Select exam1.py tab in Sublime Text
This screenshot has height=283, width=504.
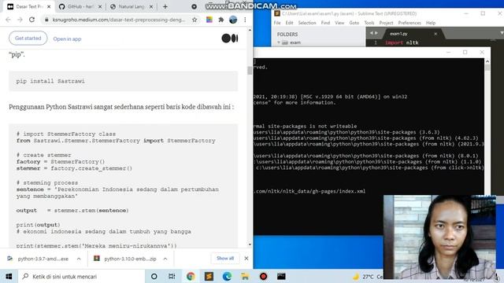398,34
